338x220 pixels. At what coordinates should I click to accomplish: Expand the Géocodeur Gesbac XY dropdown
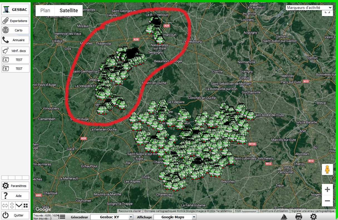tap(112, 217)
